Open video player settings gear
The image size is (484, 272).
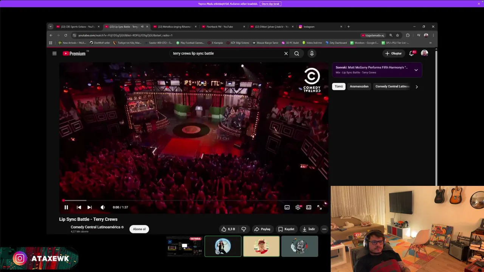[x=298, y=207]
